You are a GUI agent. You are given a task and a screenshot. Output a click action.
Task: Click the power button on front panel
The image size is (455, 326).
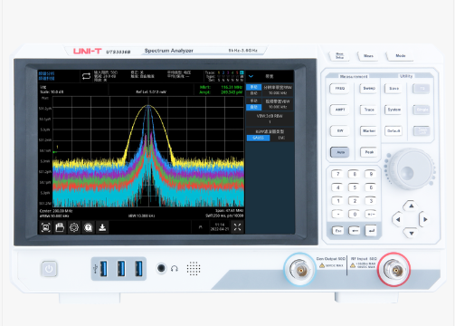pos(49,269)
